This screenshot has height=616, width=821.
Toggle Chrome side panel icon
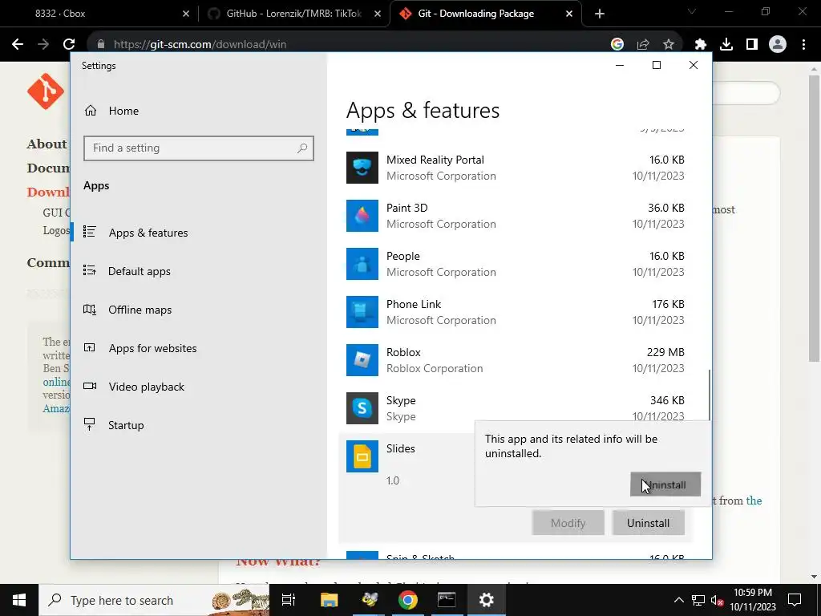coord(752,45)
